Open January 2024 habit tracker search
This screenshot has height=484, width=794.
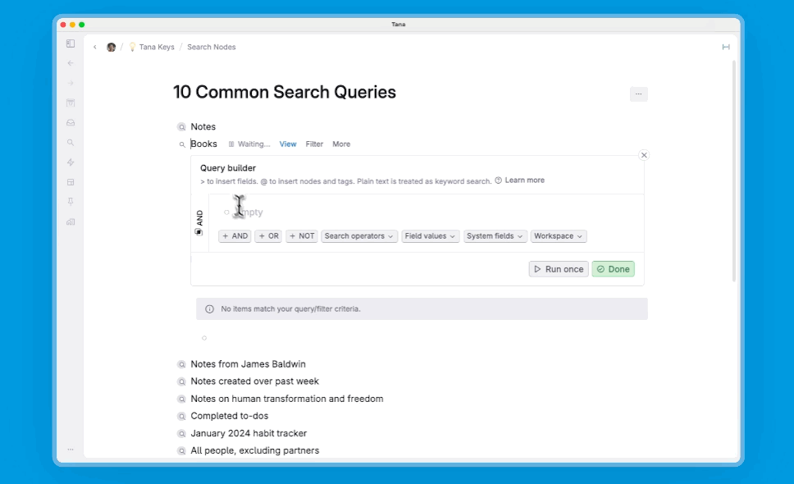249,433
